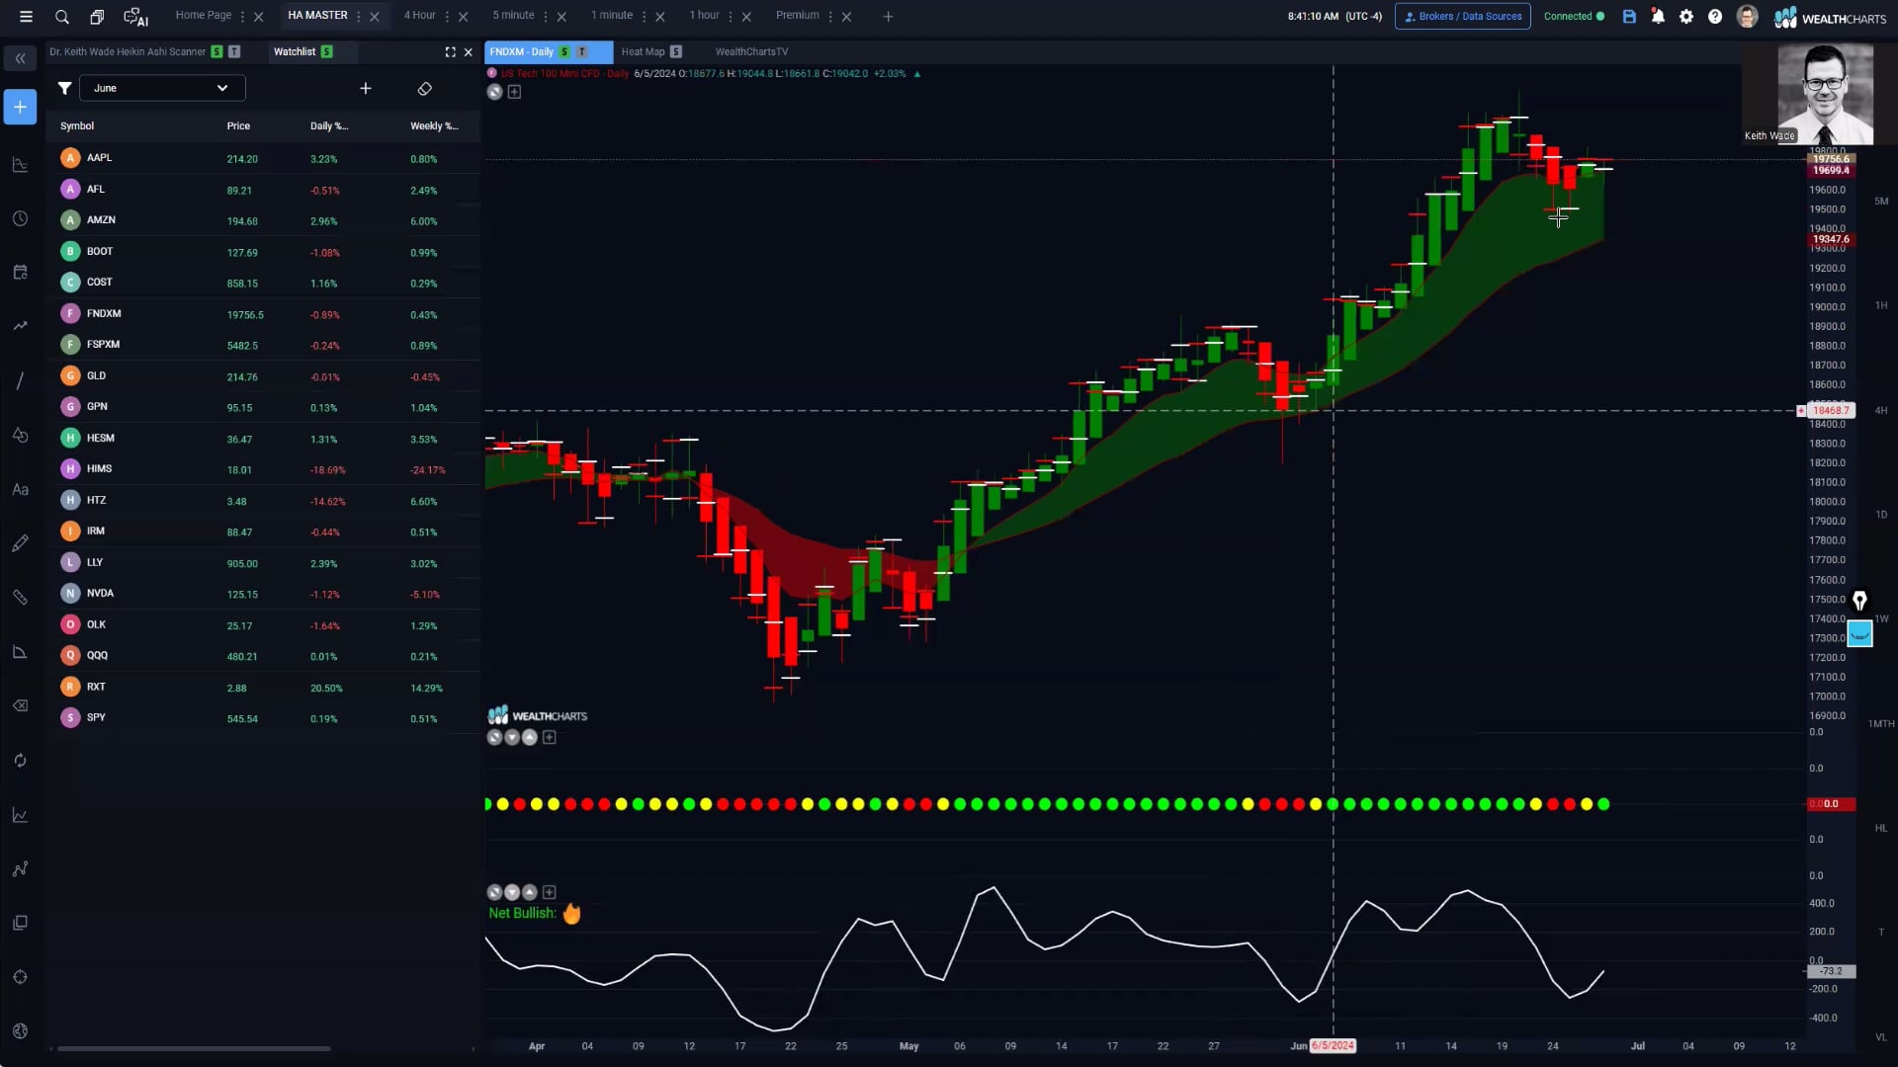1898x1067 pixels.
Task: Open HA MASTER tab options menu
Action: pos(359,17)
